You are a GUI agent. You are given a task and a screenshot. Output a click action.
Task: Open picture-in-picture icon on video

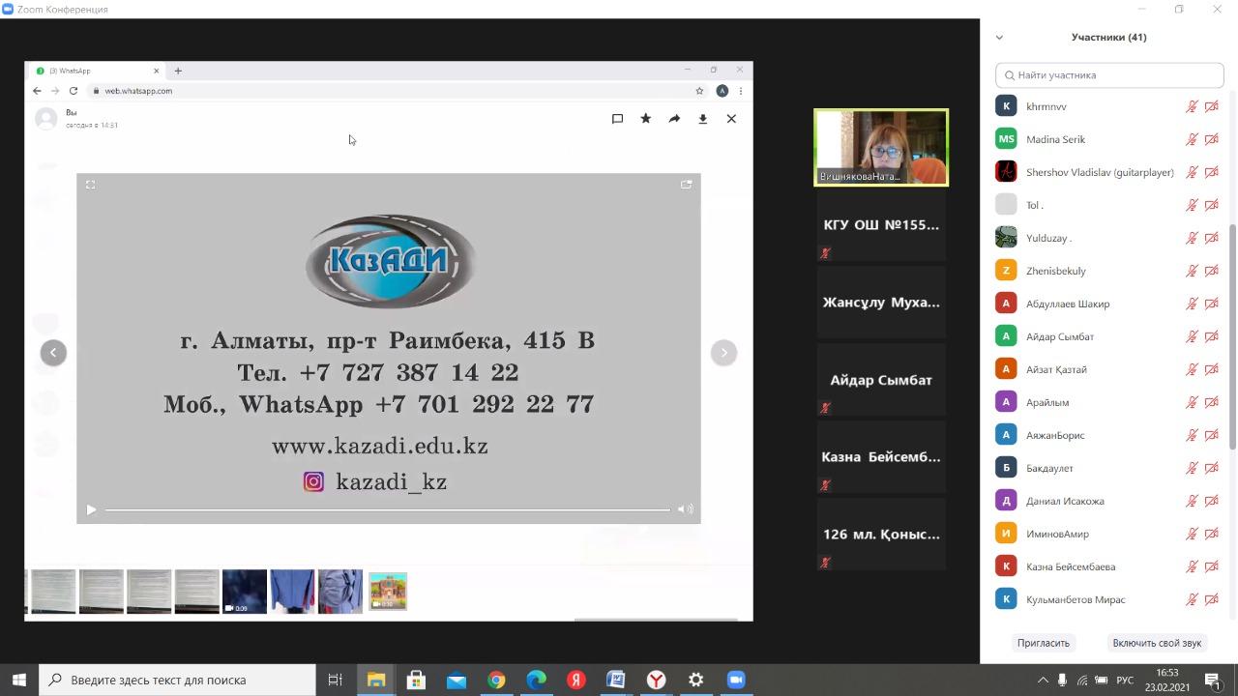tap(686, 185)
